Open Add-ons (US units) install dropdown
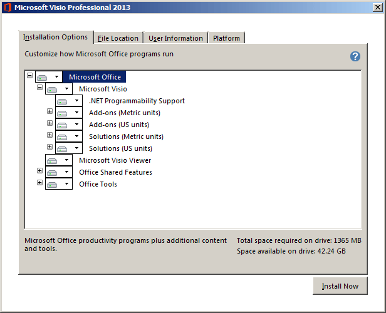The height and width of the screenshot is (313, 386). point(69,125)
